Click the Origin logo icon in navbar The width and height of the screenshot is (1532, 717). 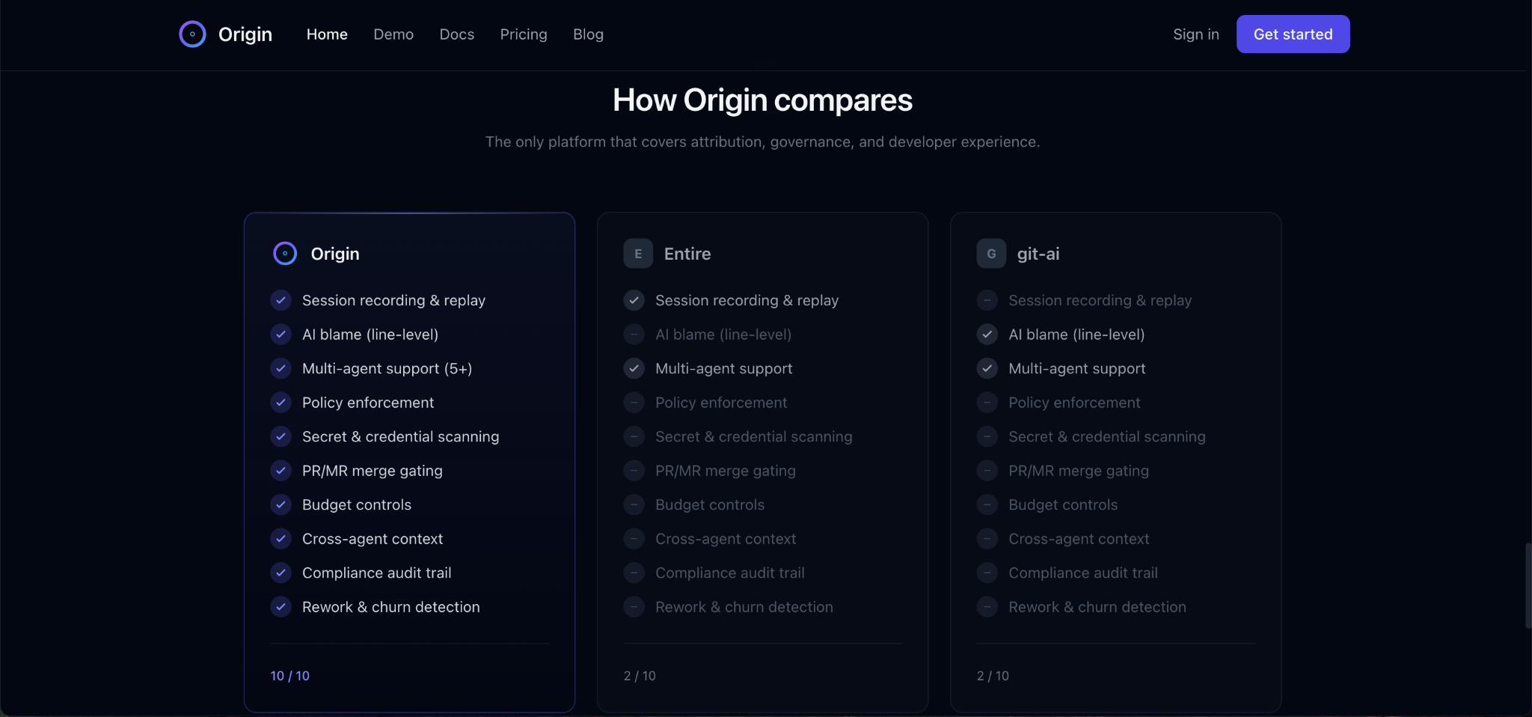click(x=192, y=34)
